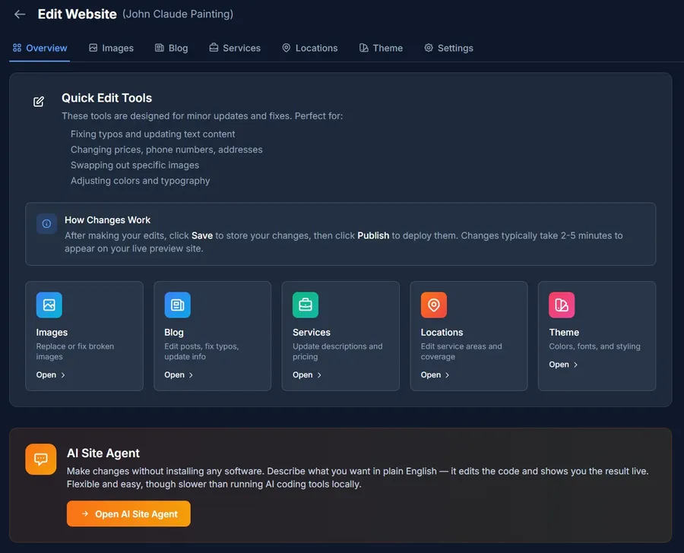Screen dimensions: 684x553
Task: Switch to the Theme tab
Action: pos(381,48)
